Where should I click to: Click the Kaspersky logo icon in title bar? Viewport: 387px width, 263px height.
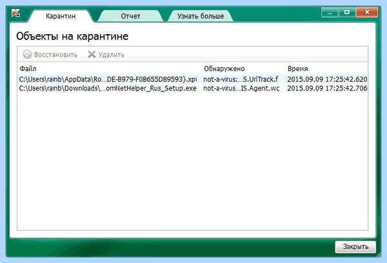tap(16, 13)
